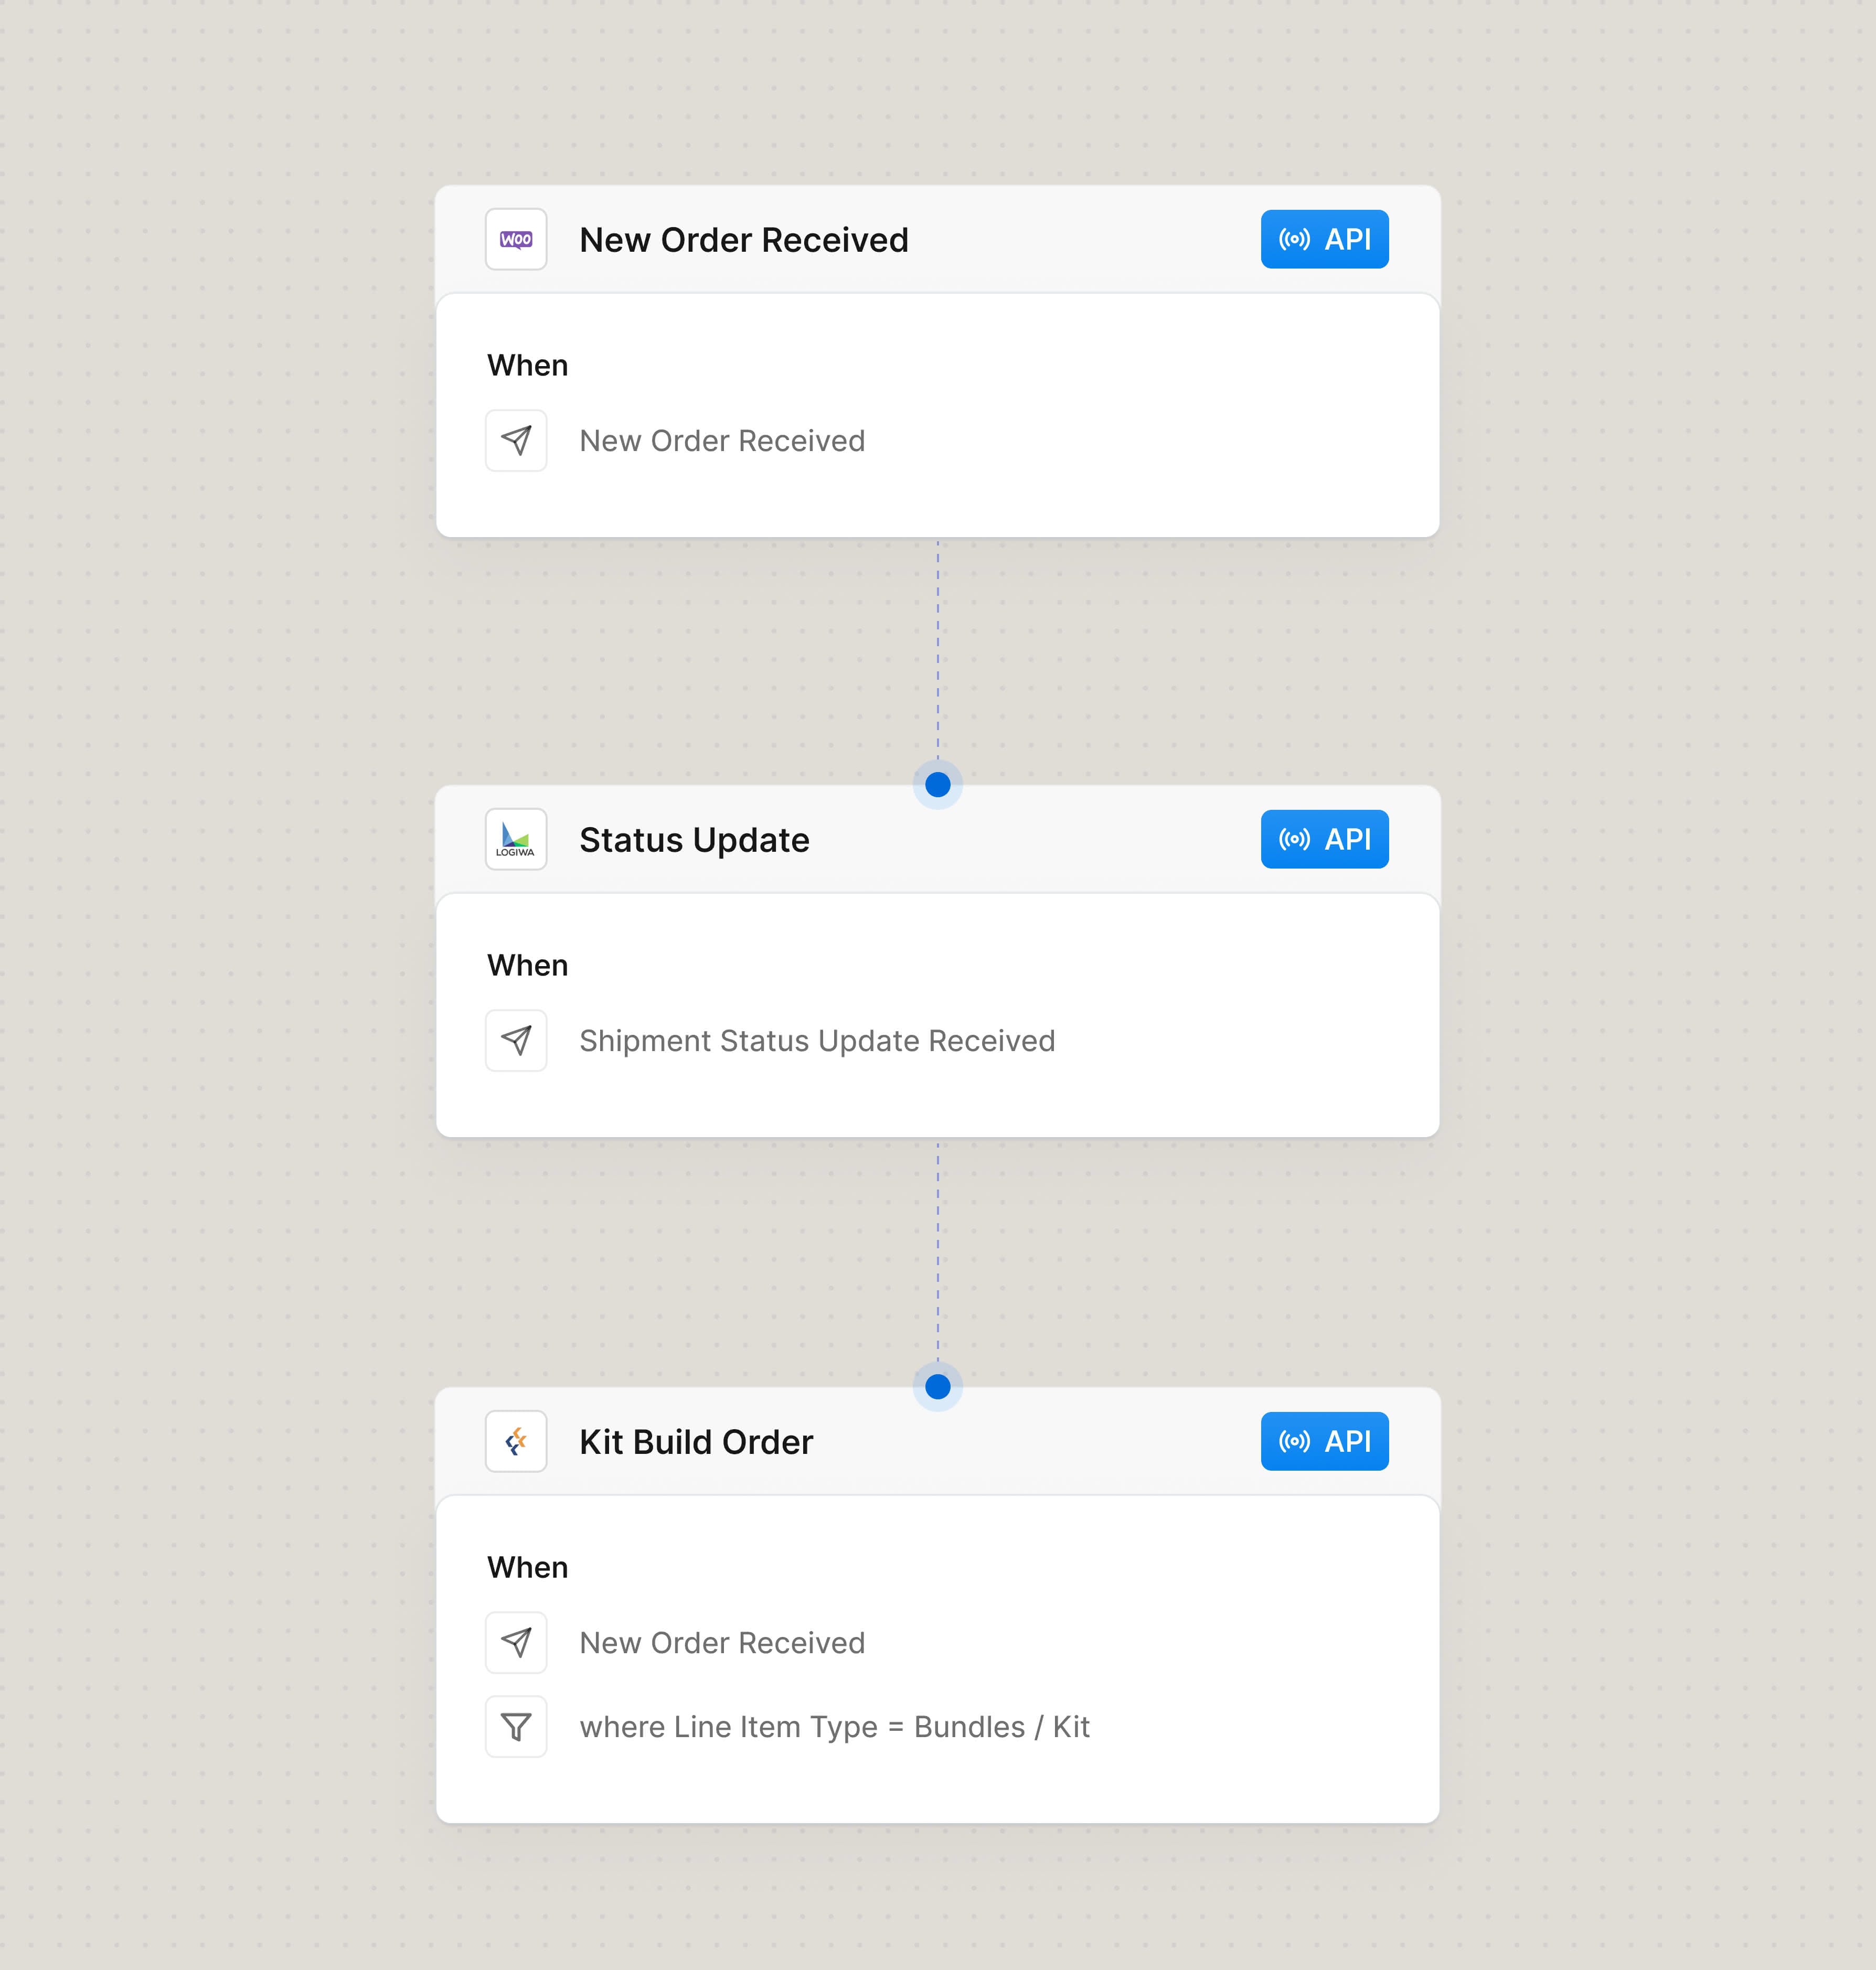This screenshot has height=1970, width=1876.
Task: Click When label in Status Update card
Action: click(527, 965)
